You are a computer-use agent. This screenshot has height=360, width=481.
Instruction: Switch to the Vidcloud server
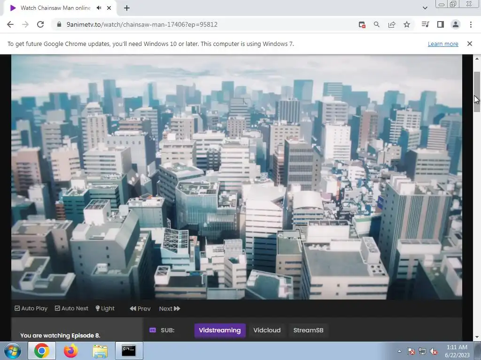coord(267,330)
